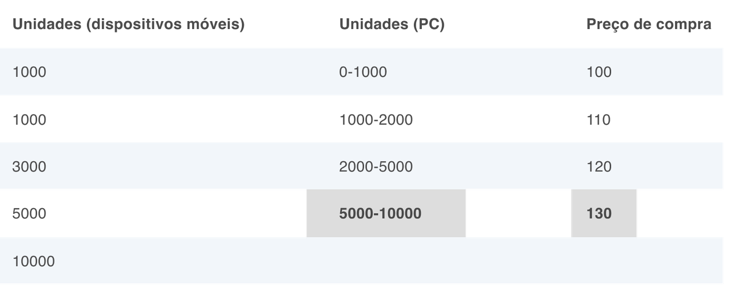Select the purchase price cell showing 120
730x285 pixels.
click(x=599, y=167)
